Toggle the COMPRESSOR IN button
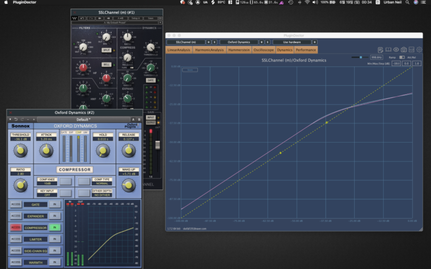The height and width of the screenshot is (269, 431). [55, 227]
